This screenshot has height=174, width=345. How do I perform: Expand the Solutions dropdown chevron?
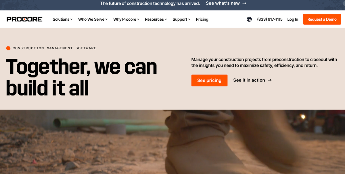tap(71, 19)
